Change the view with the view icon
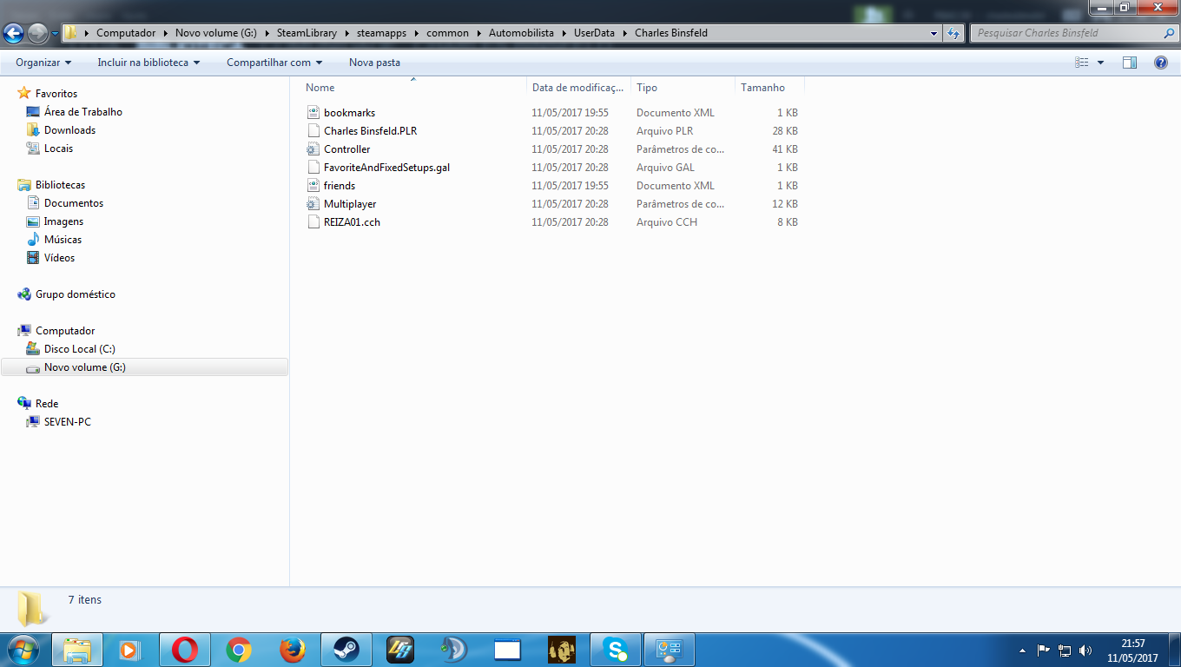Image resolution: width=1181 pixels, height=667 pixels. (1082, 63)
